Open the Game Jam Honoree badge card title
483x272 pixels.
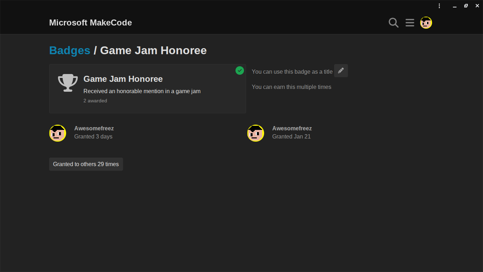[x=123, y=79]
